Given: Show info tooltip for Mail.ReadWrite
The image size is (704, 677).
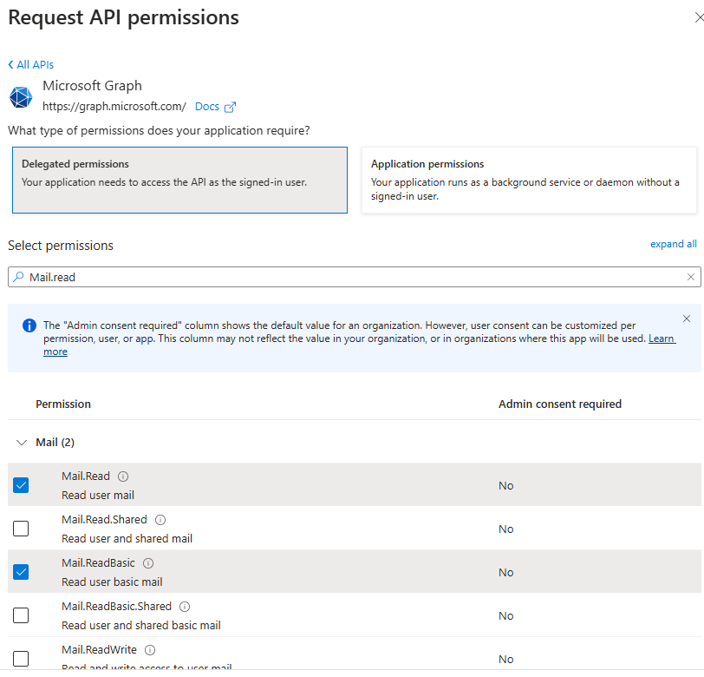Looking at the screenshot, I should (x=150, y=649).
